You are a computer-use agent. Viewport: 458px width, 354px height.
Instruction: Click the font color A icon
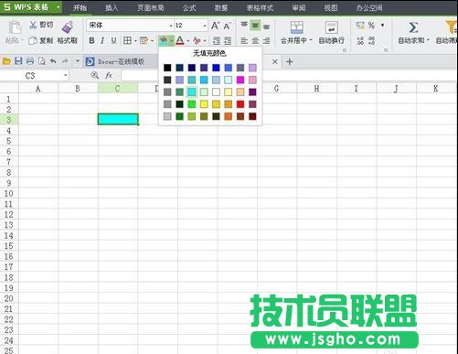[x=180, y=40]
